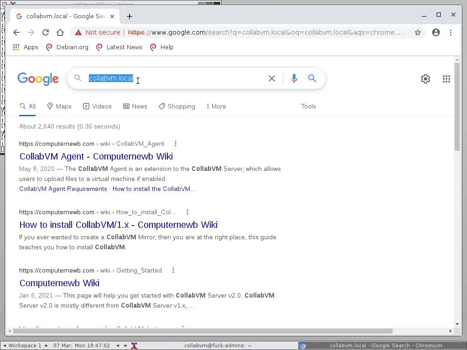
Task: Click the Google logo
Action: 38,79
